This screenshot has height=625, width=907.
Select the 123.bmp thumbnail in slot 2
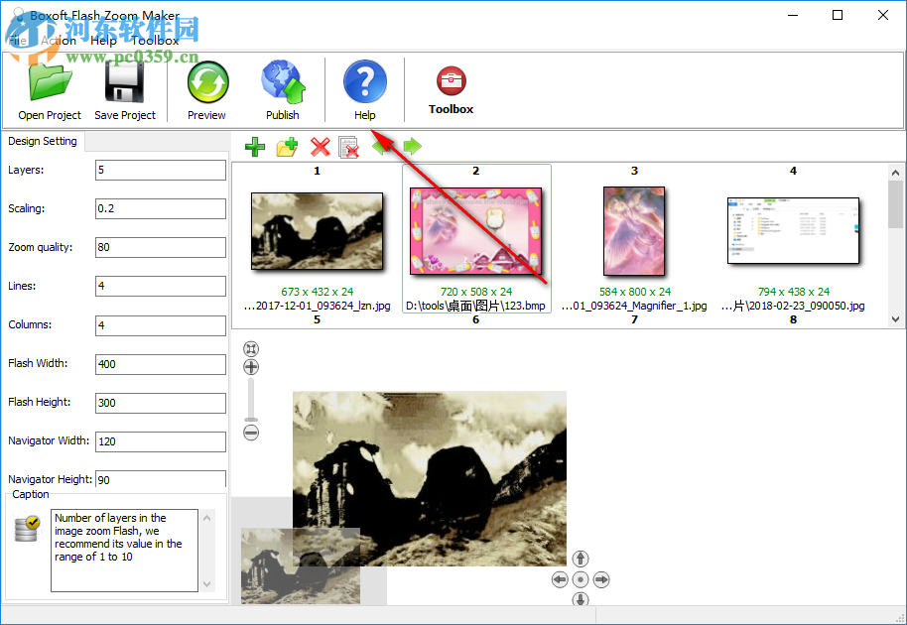click(x=475, y=230)
